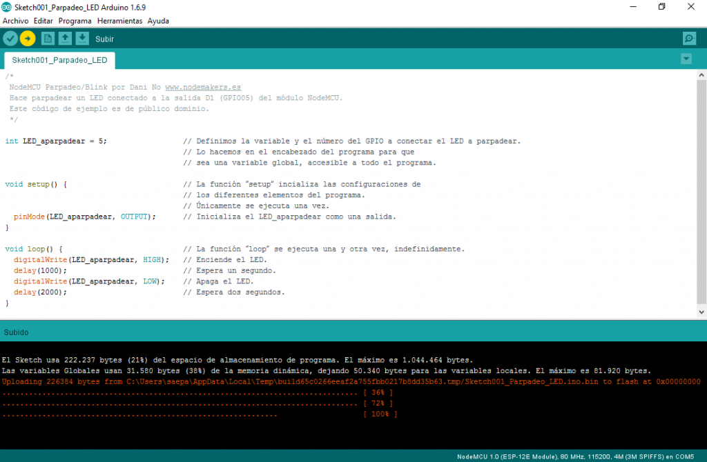Click the editor vertical scrollbar thumb

(x=701, y=192)
